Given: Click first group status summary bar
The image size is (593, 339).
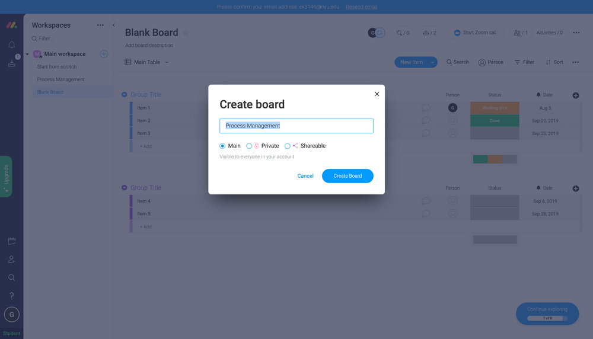Looking at the screenshot, I should [495, 159].
